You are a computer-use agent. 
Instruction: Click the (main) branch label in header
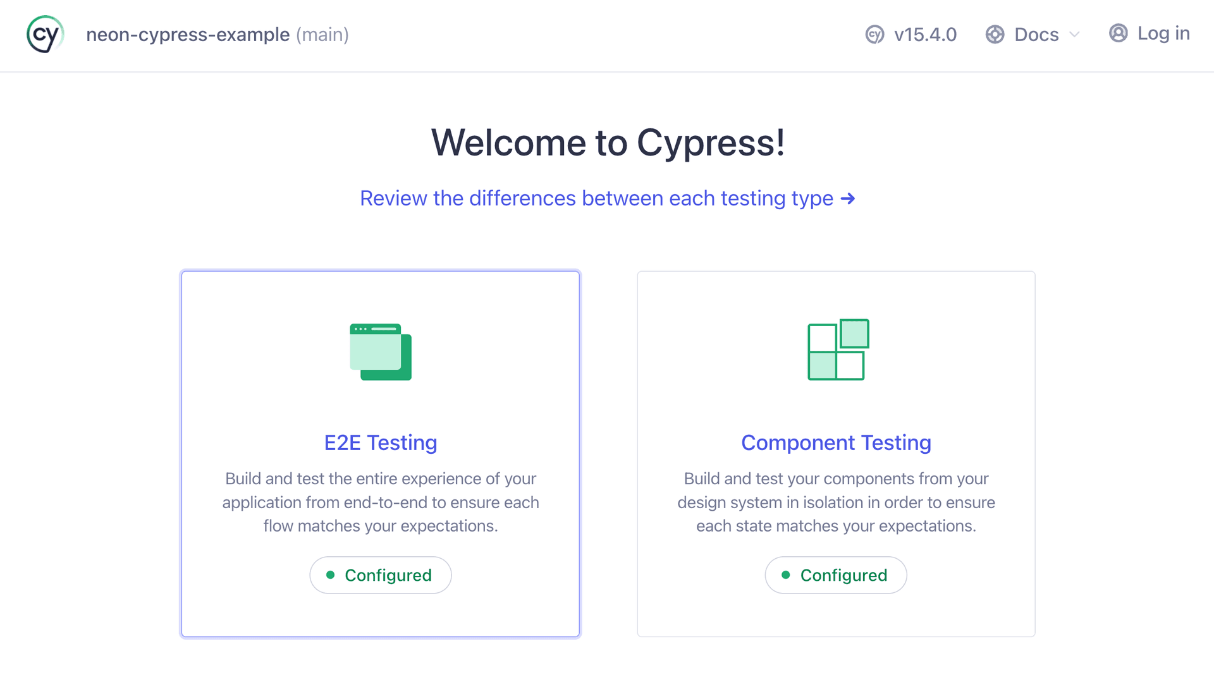[322, 35]
